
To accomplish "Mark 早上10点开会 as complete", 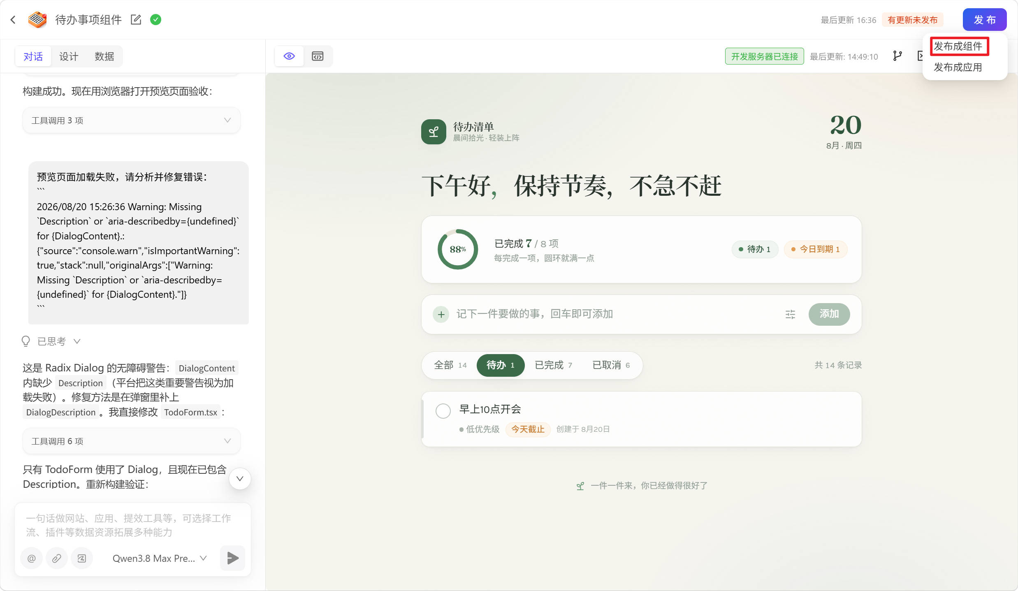I will [443, 411].
